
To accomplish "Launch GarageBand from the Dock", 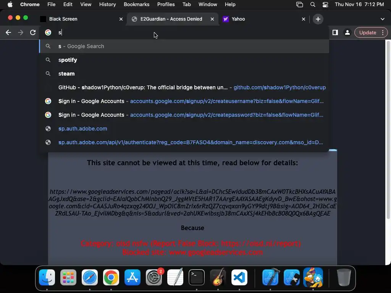I will click(218, 277).
